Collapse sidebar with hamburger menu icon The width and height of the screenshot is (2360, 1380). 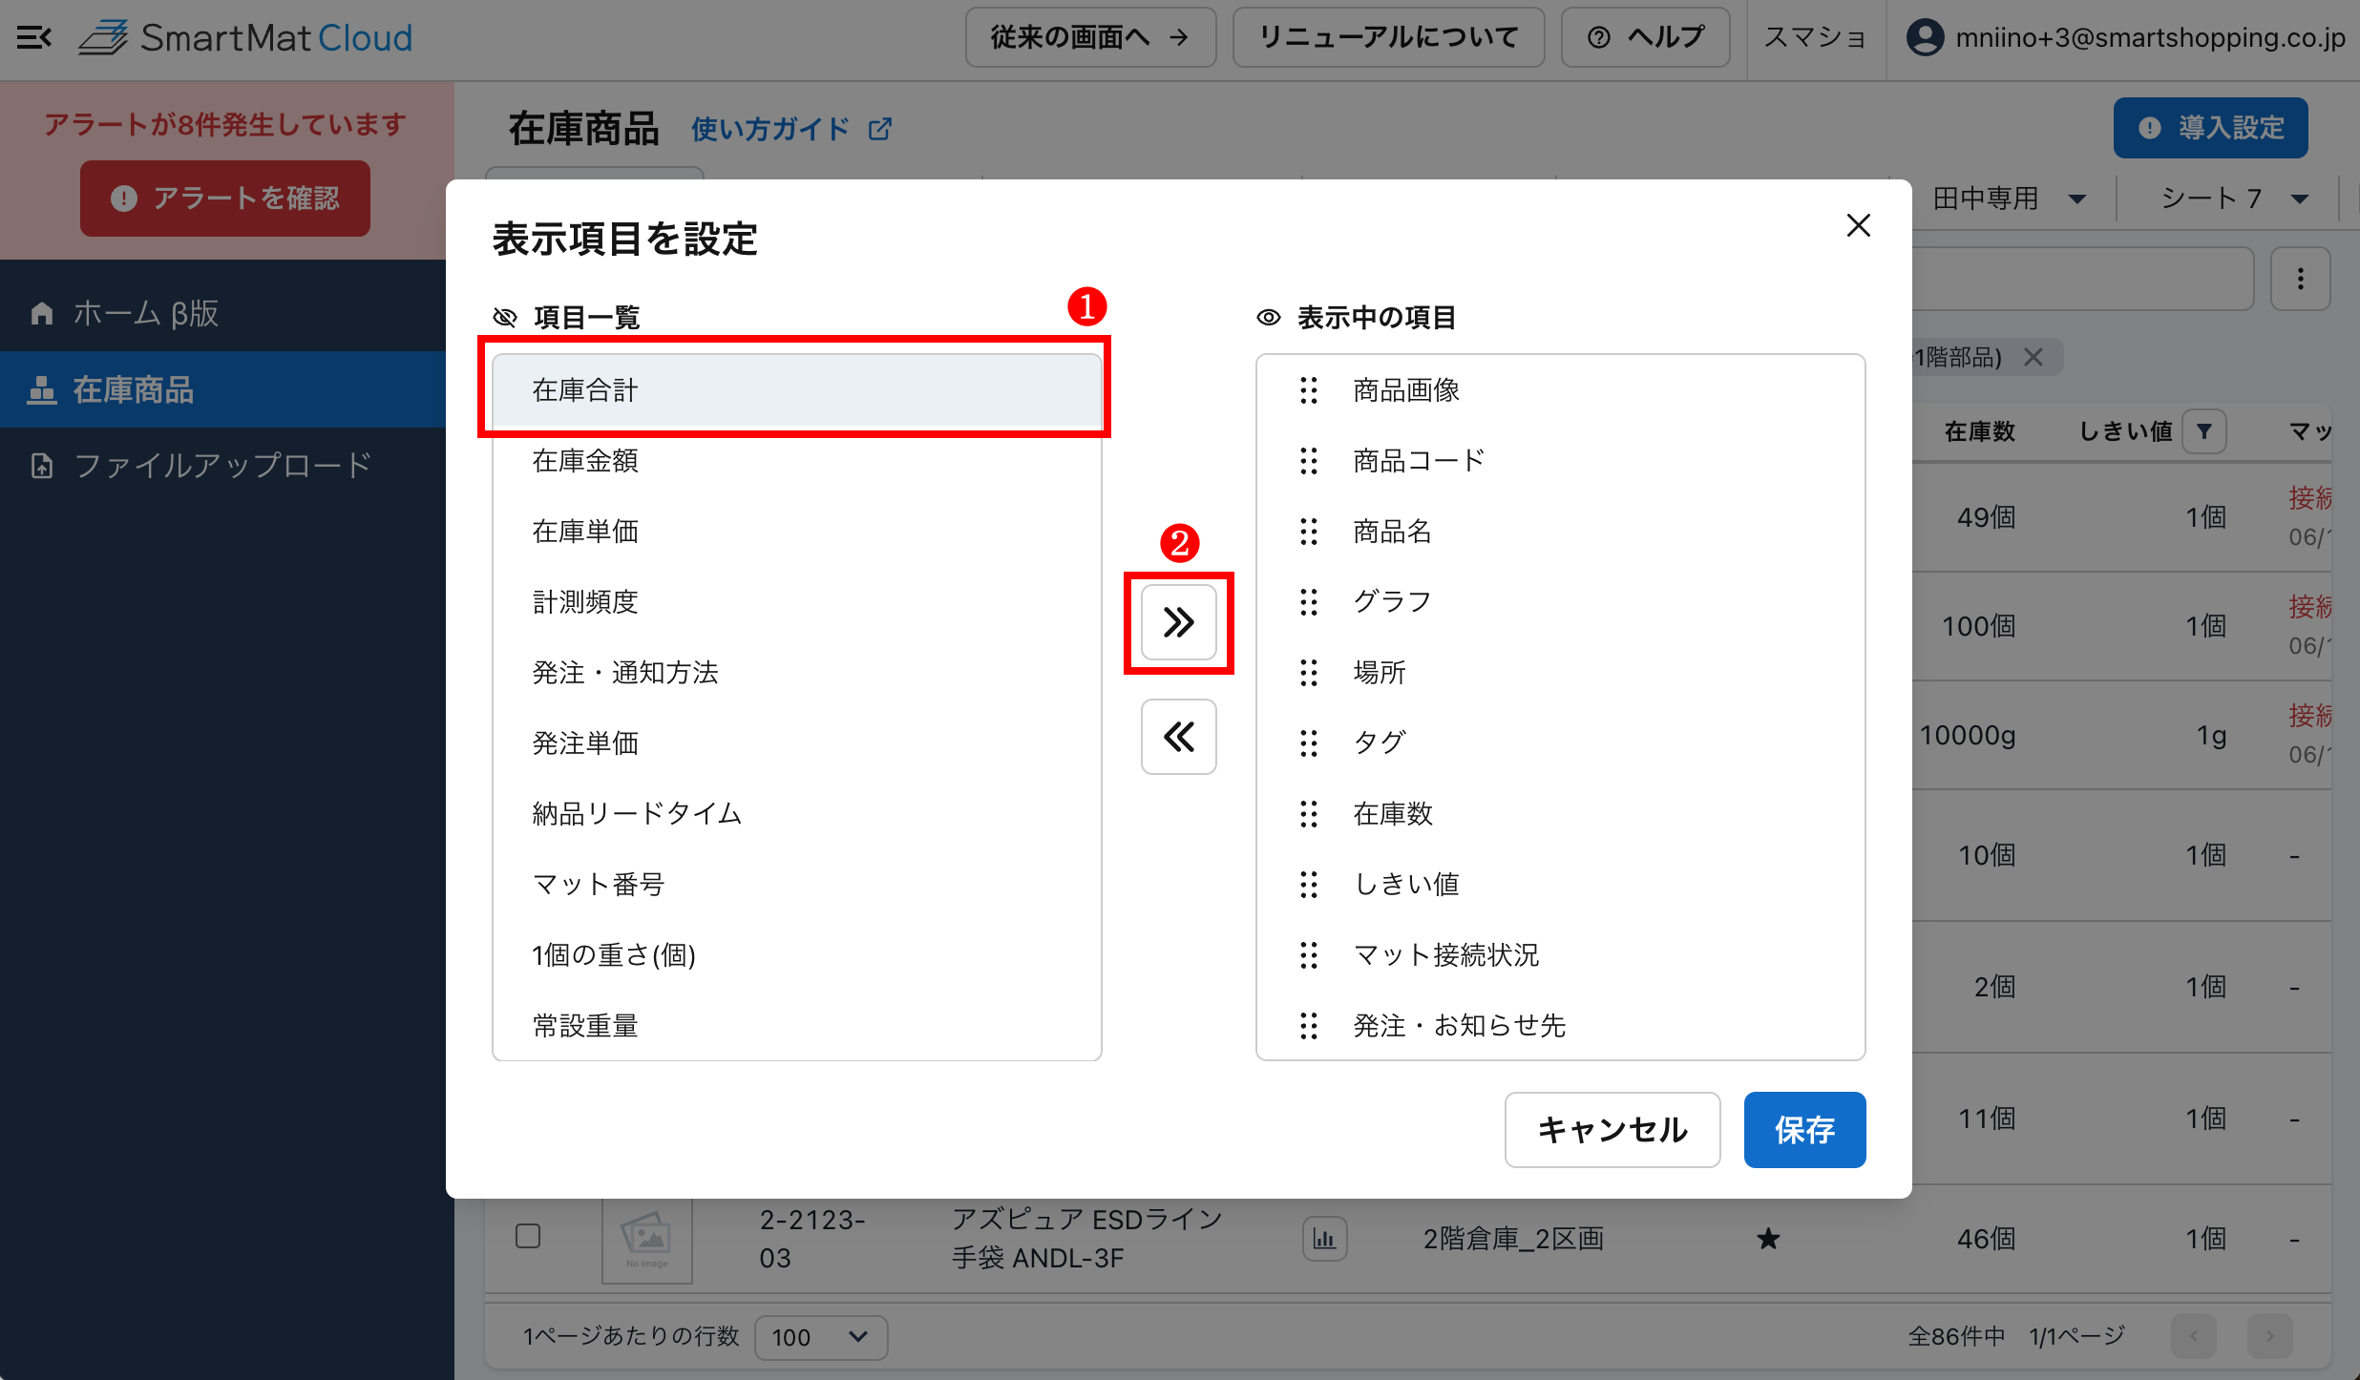pyautogui.click(x=34, y=38)
